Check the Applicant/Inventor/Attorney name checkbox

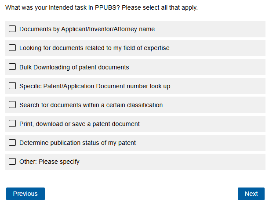pyautogui.click(x=12, y=29)
